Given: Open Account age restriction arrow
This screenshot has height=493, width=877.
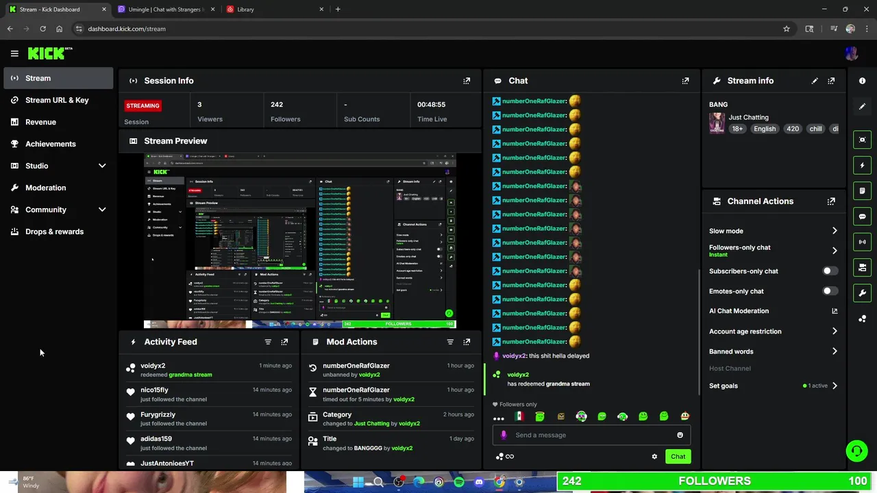Looking at the screenshot, I should coord(835,331).
